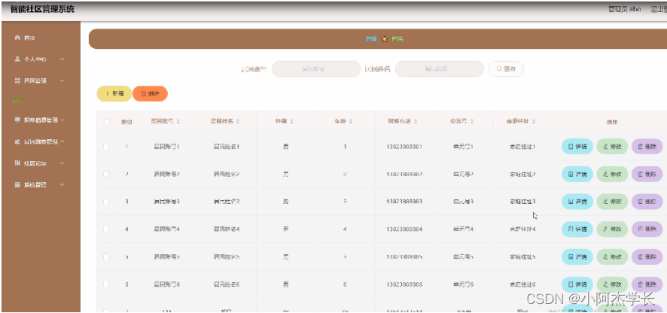Click the 智能社区管理系统 title
The height and width of the screenshot is (313, 667).
(x=43, y=9)
